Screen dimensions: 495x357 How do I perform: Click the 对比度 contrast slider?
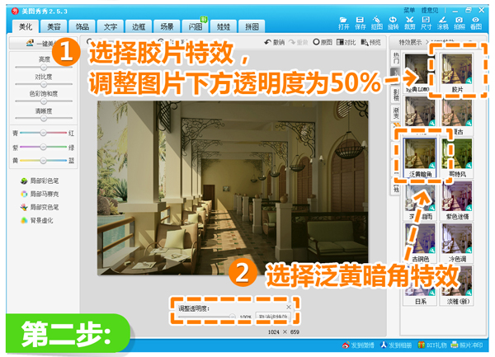pyautogui.click(x=44, y=84)
